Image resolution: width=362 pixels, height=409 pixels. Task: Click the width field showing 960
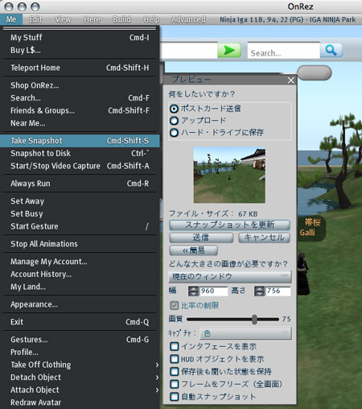click(x=214, y=291)
